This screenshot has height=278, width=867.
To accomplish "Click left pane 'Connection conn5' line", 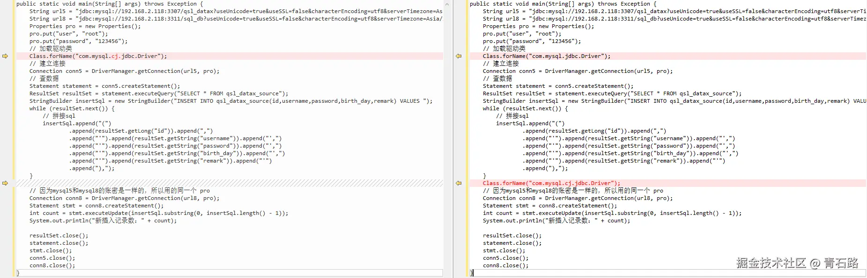I will 124,71.
